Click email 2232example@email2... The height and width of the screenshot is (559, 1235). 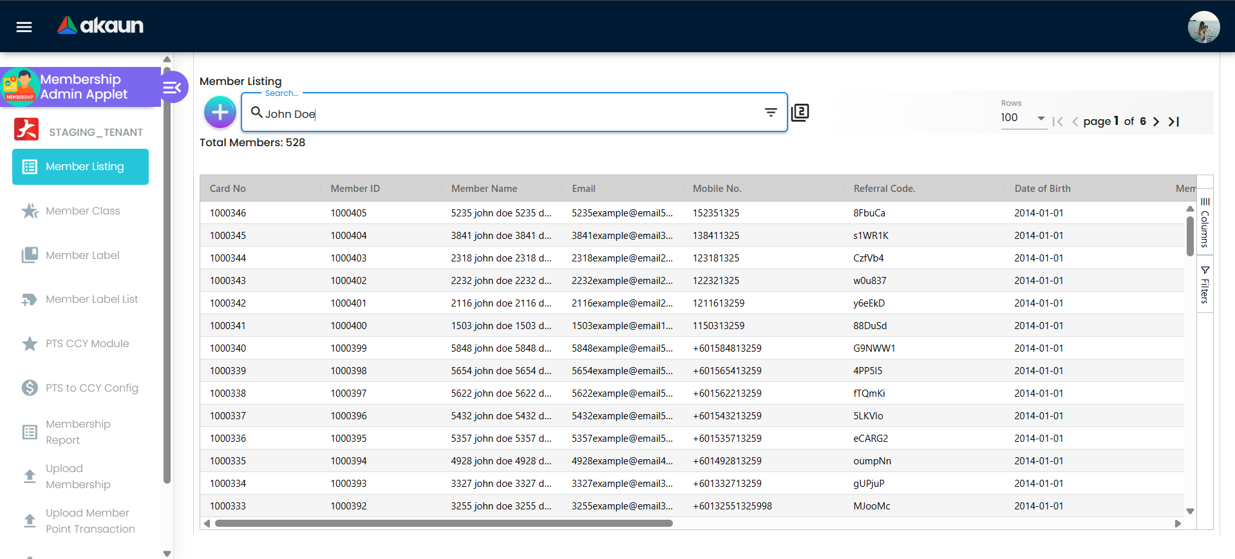pos(622,281)
